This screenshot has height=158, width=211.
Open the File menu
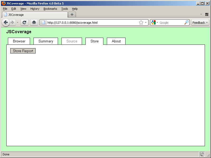[5, 9]
